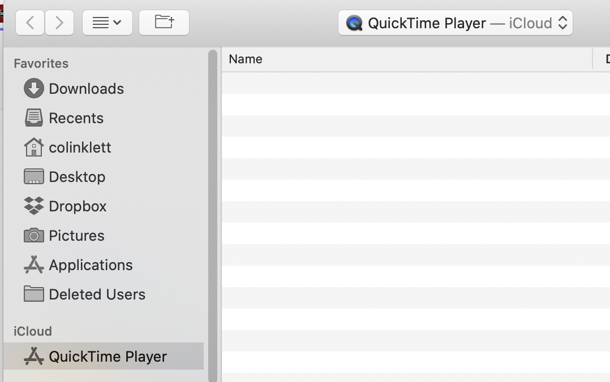Image resolution: width=610 pixels, height=382 pixels.
Task: Create a new folder with the toolbar icon
Action: (164, 23)
